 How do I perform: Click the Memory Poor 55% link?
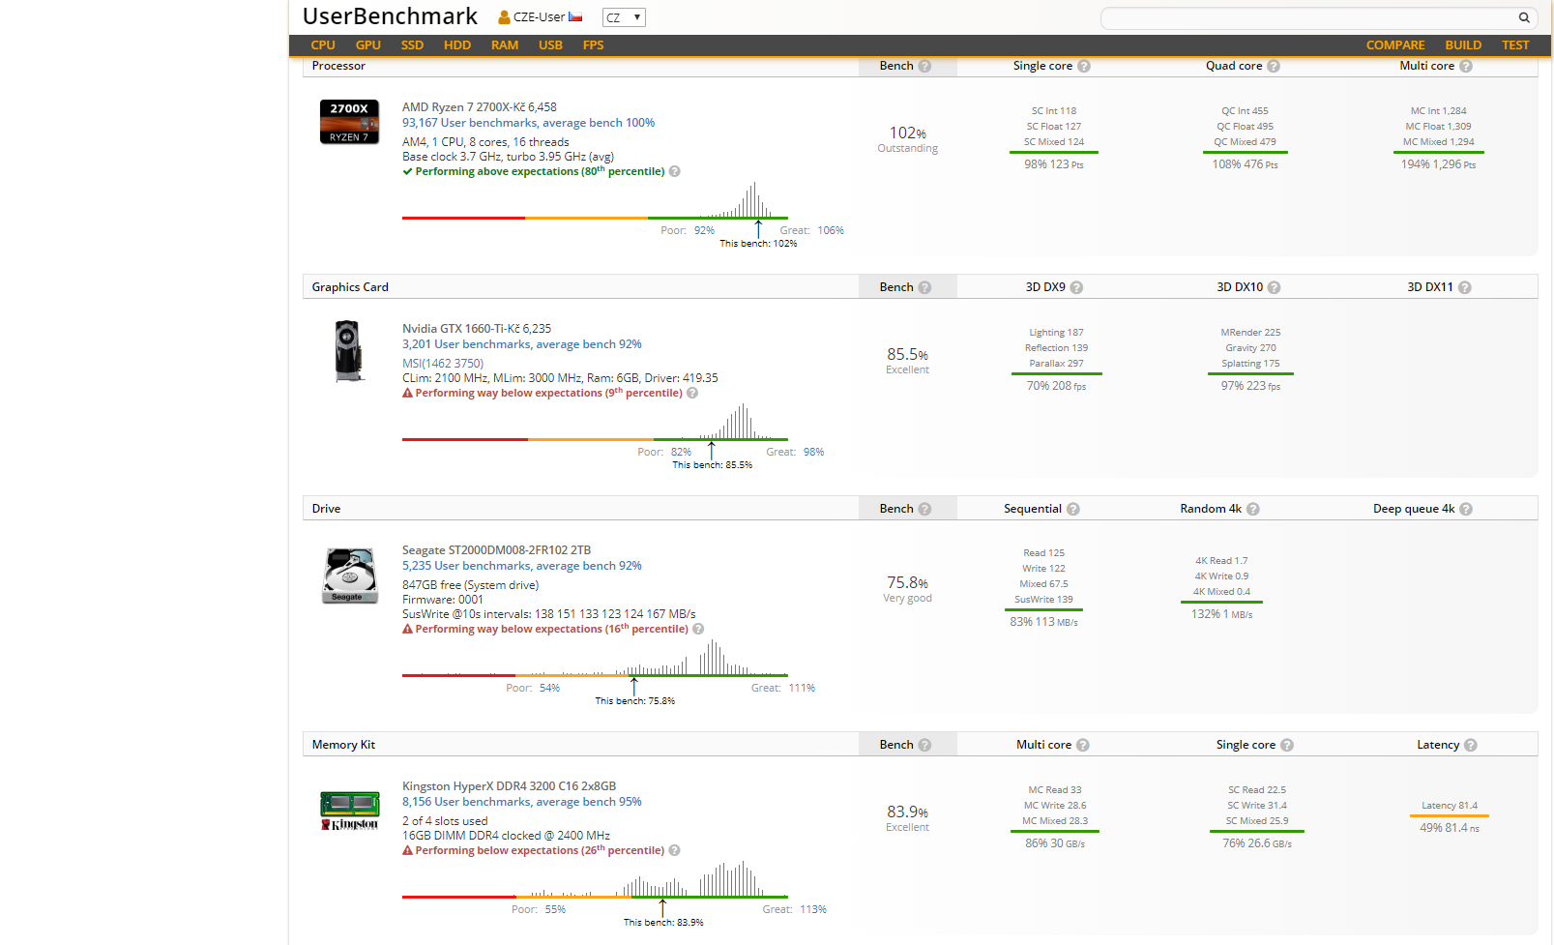click(555, 910)
